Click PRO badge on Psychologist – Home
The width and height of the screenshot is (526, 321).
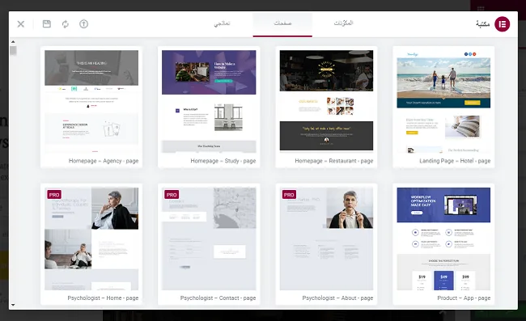click(x=54, y=195)
